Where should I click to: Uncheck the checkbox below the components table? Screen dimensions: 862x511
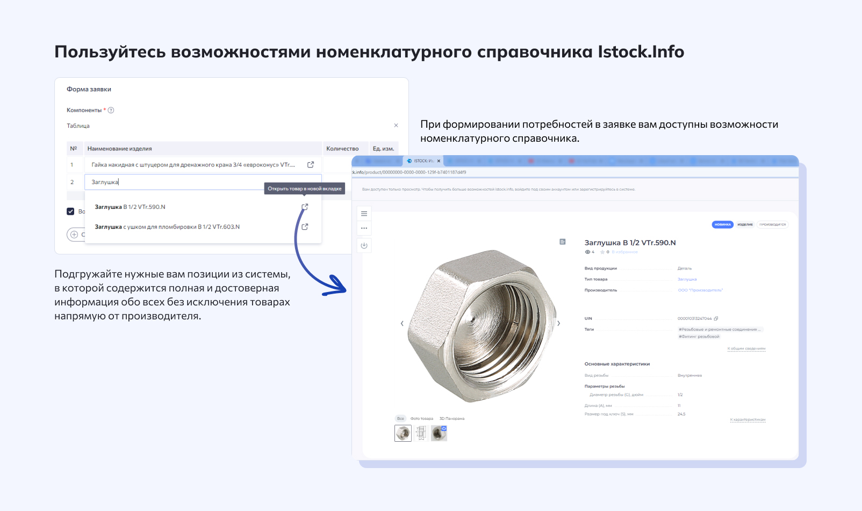coord(70,211)
